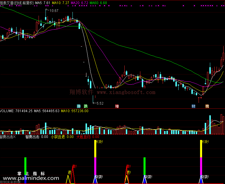Image resolution: width=225 pixels, height=184 pixels.
Task: Click the 大胜且归: 0.00 value
Action: [88, 137]
